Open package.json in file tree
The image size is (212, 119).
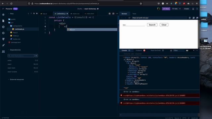tap(16, 42)
